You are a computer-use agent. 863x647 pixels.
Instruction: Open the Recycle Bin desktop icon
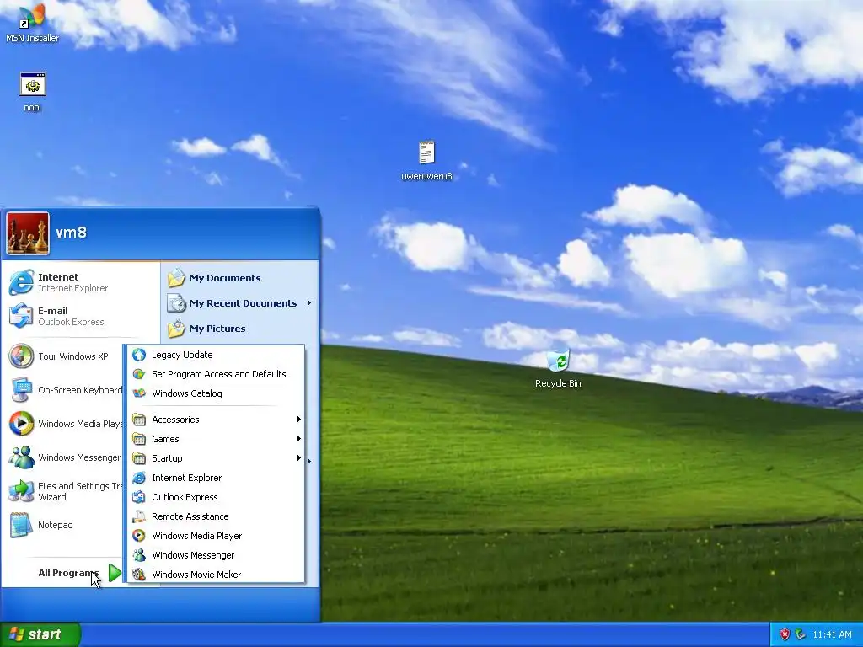click(558, 368)
